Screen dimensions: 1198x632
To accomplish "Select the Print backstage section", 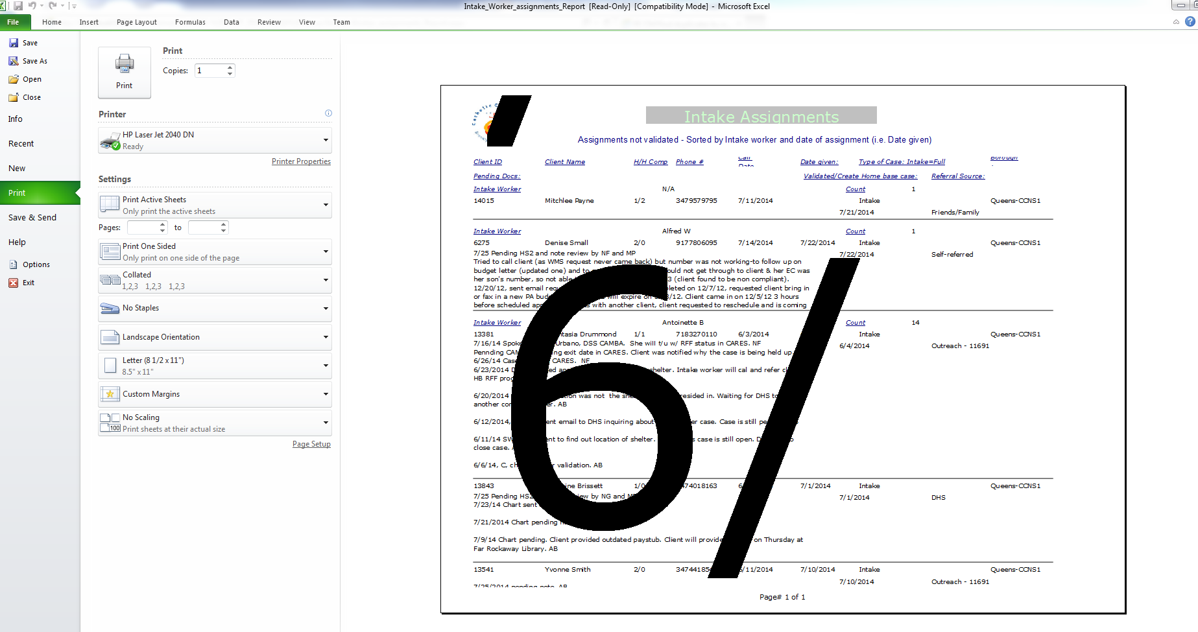I will point(40,193).
